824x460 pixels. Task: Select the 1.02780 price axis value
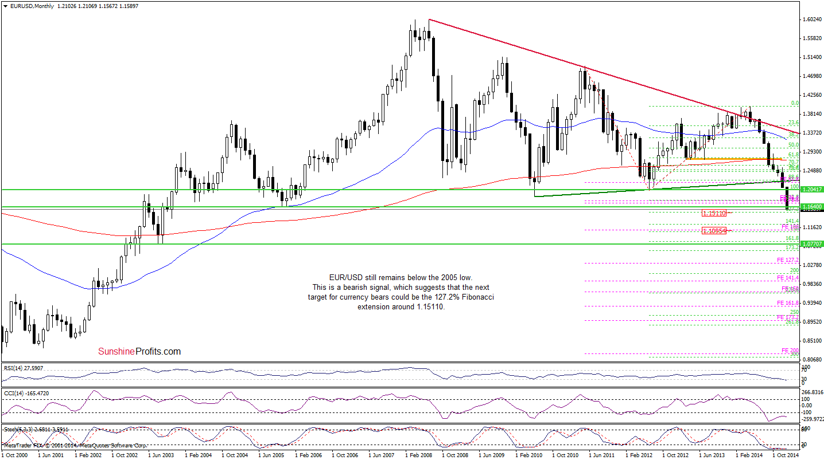point(812,265)
